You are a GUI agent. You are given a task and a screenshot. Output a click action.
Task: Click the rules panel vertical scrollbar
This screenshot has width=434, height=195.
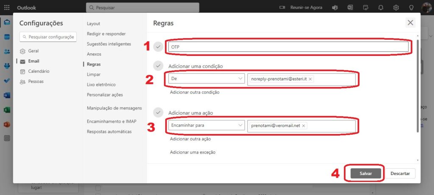pos(419,85)
